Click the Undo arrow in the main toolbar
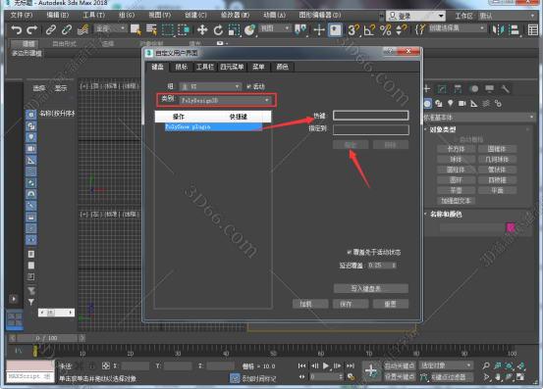Screen dimensions: 543x389 [x=17, y=30]
